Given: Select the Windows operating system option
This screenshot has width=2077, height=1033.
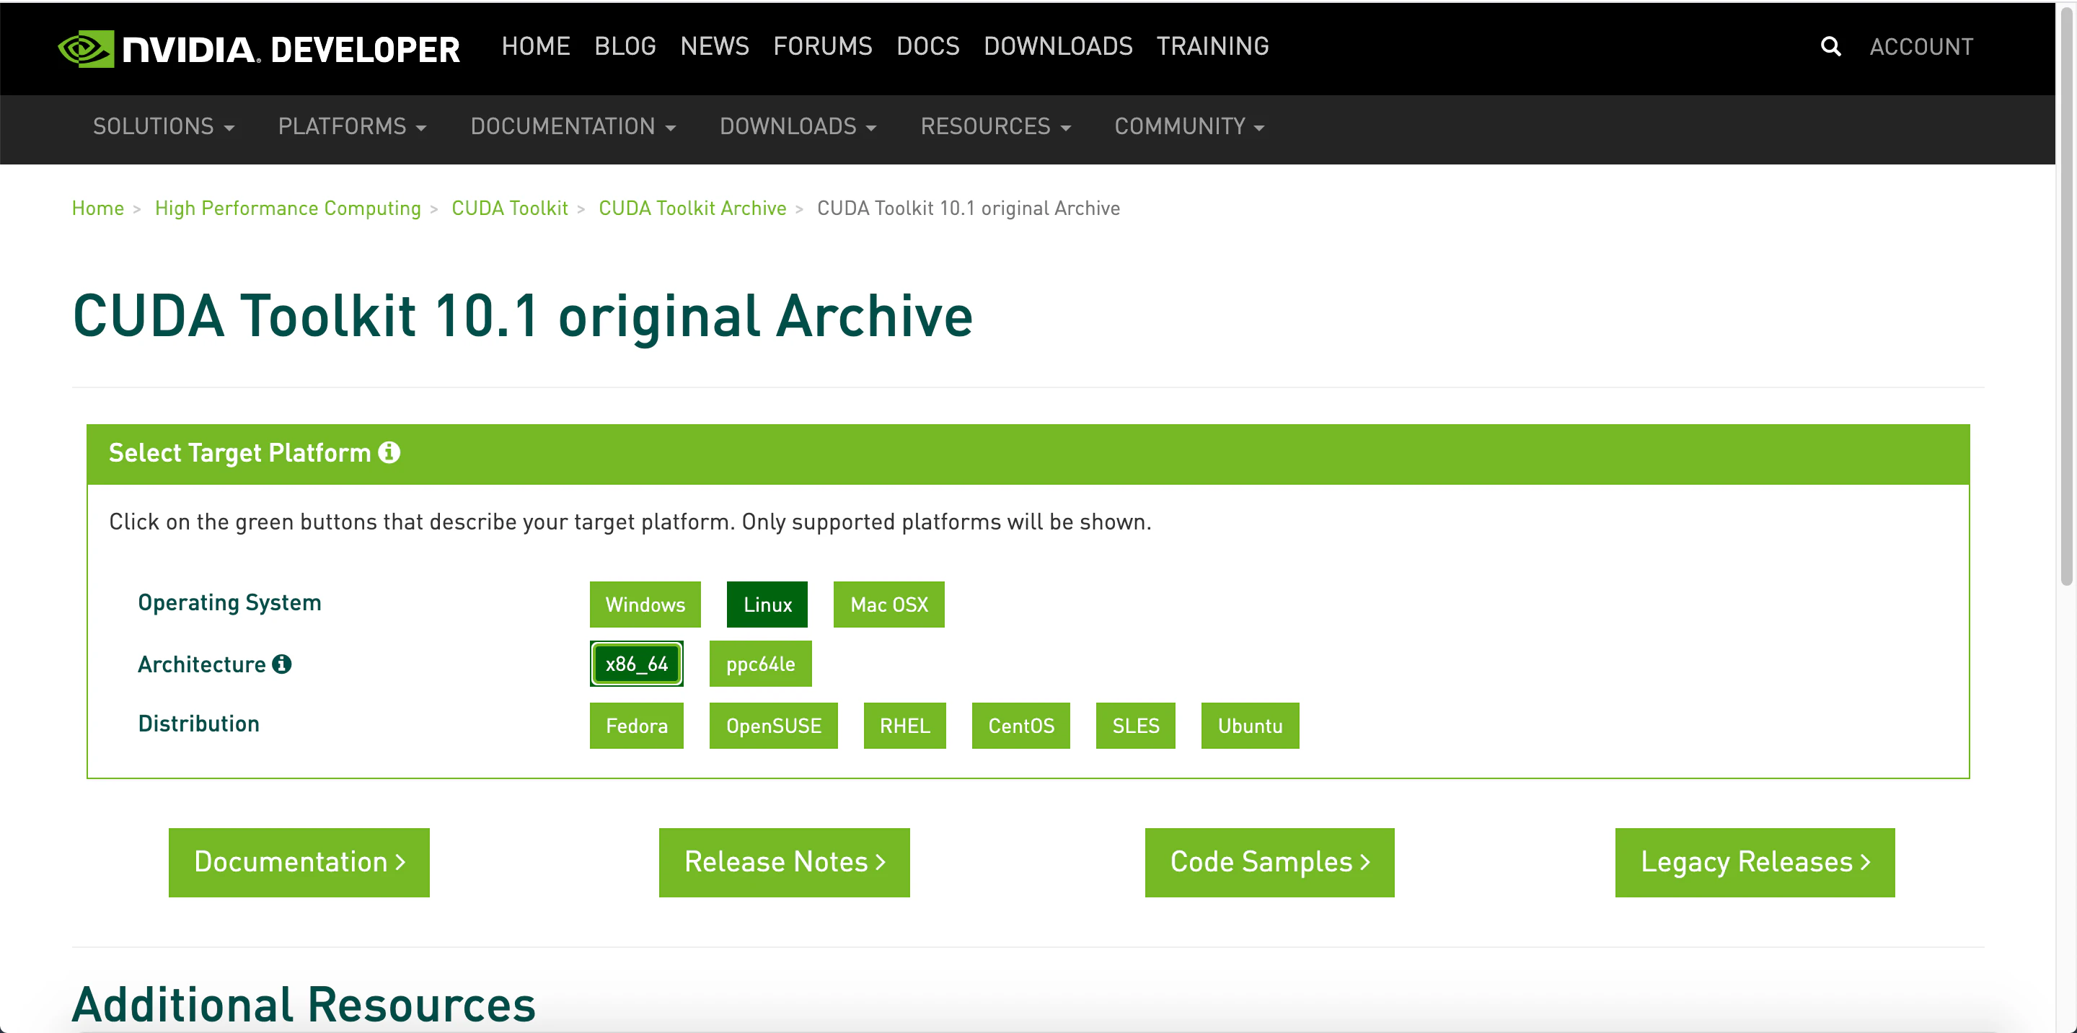Looking at the screenshot, I should coord(644,604).
